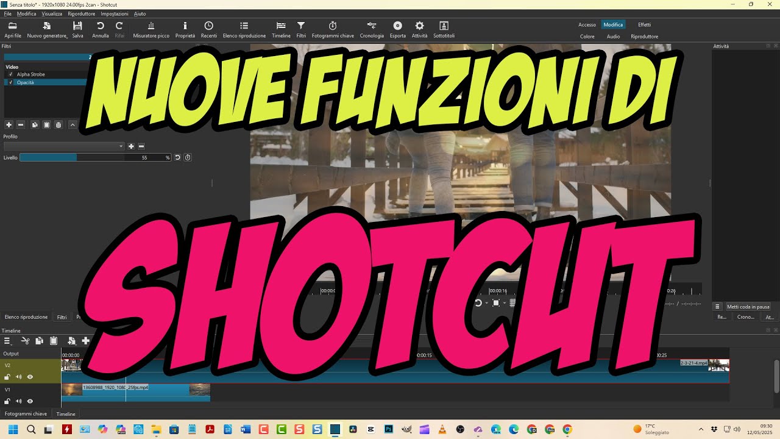This screenshot has width=780, height=439.
Task: Open Sottotitoli panel from toolbar
Action: [444, 30]
